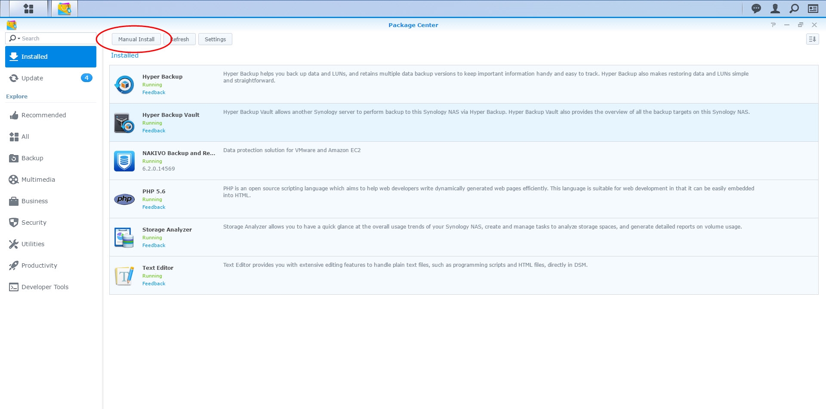Click the Manual Install button
Viewport: 826px width, 409px height.
(x=136, y=39)
